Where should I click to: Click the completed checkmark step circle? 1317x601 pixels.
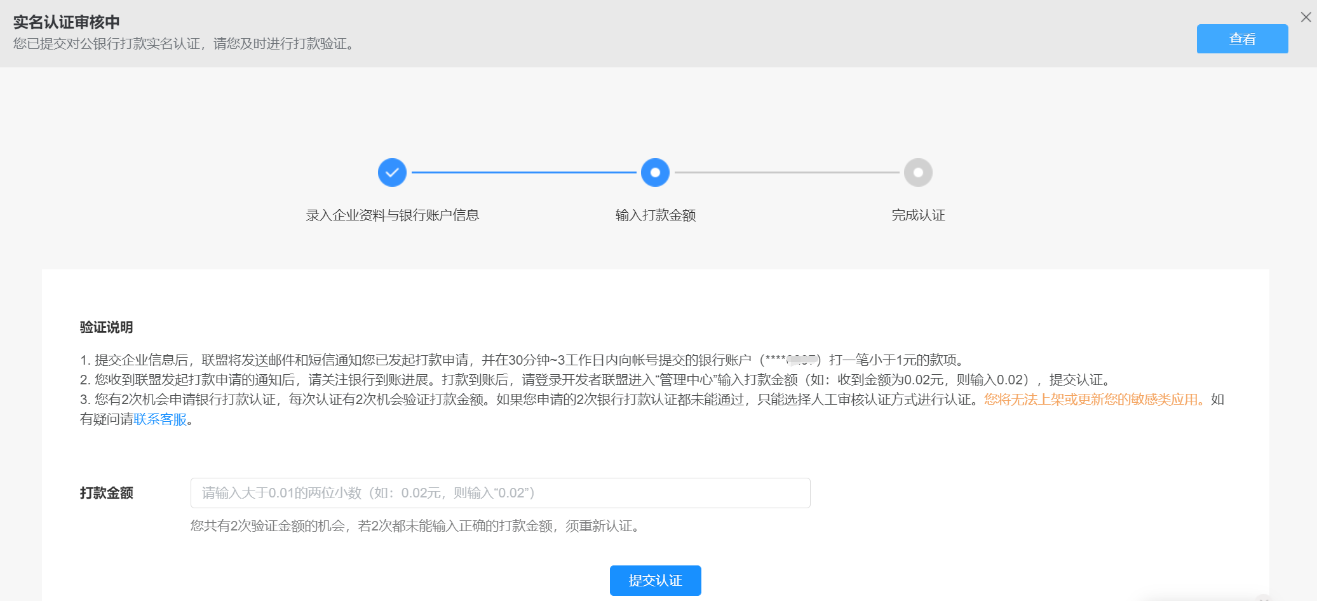coord(392,172)
